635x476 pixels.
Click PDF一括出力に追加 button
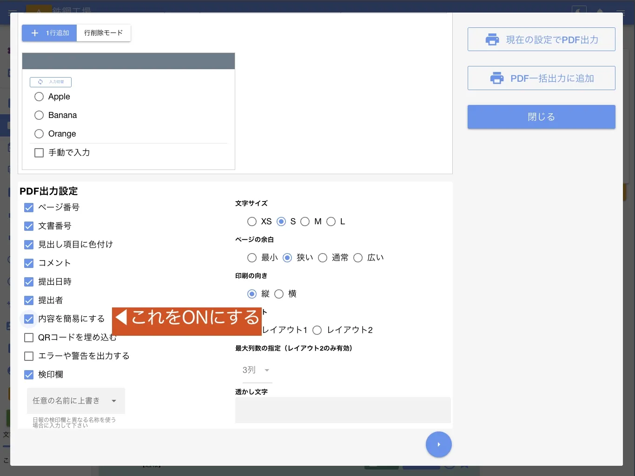point(542,78)
